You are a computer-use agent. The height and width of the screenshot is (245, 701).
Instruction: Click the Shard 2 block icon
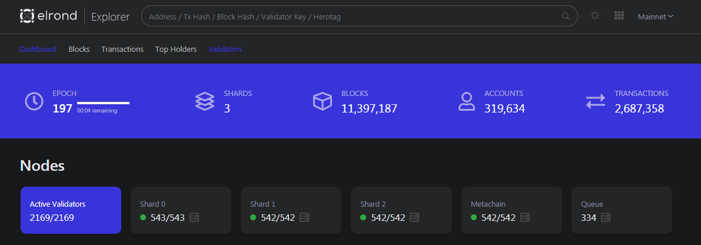[415, 218]
